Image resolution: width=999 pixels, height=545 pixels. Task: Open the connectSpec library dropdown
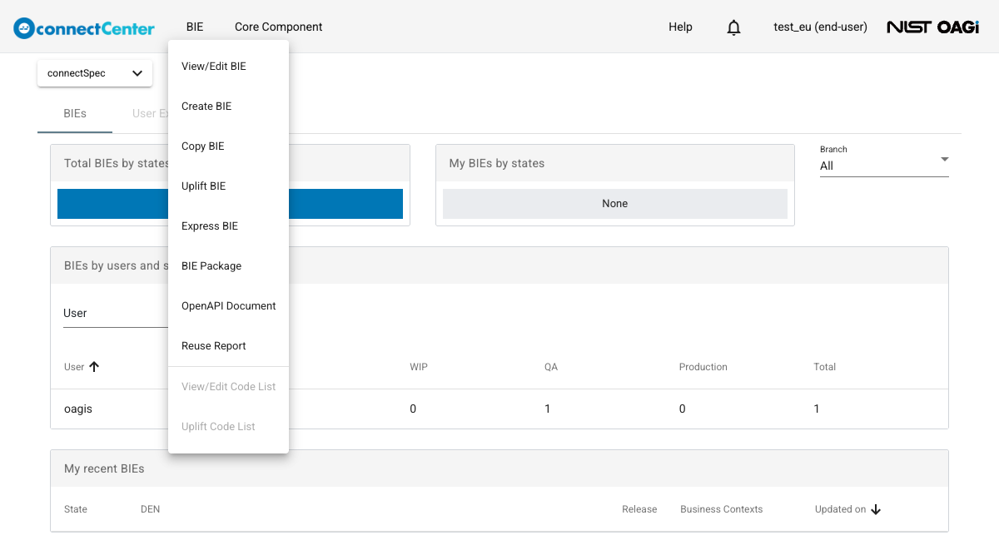point(95,73)
